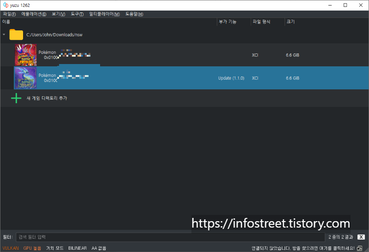
Task: Sort by the 크기 column header
Action: click(x=291, y=22)
